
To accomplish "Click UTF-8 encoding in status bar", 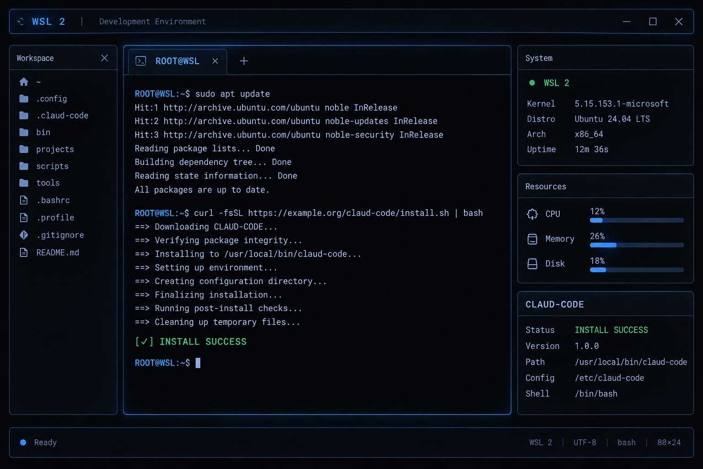I will [585, 442].
